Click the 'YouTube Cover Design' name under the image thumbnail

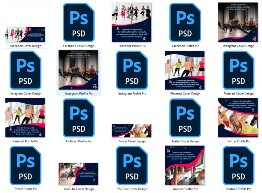tap(78, 189)
